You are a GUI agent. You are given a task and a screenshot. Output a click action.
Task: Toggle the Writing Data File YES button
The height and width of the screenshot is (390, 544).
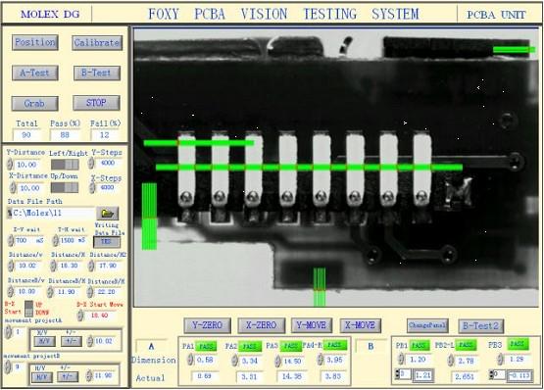(107, 241)
